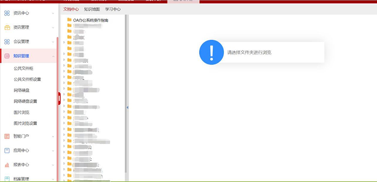Click the 资讯中心 sidebar icon
Viewport: 377px width, 182px height.
(7, 13)
